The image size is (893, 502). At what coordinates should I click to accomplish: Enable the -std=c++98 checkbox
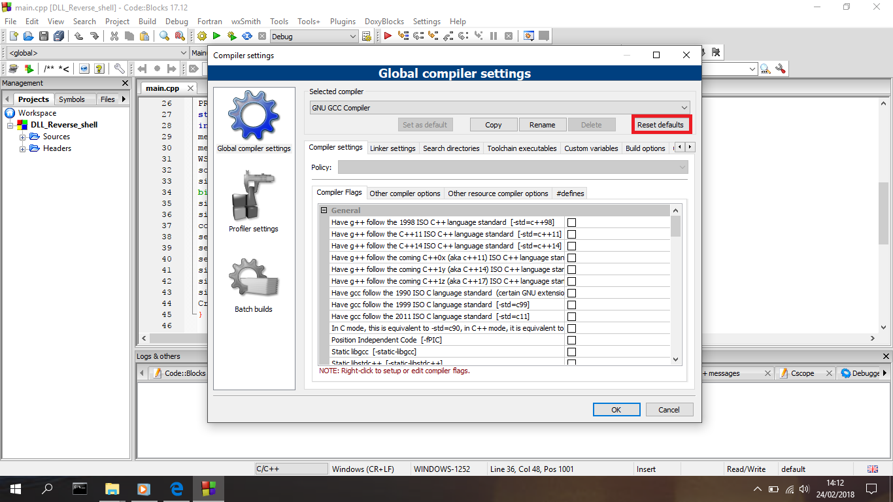point(571,222)
